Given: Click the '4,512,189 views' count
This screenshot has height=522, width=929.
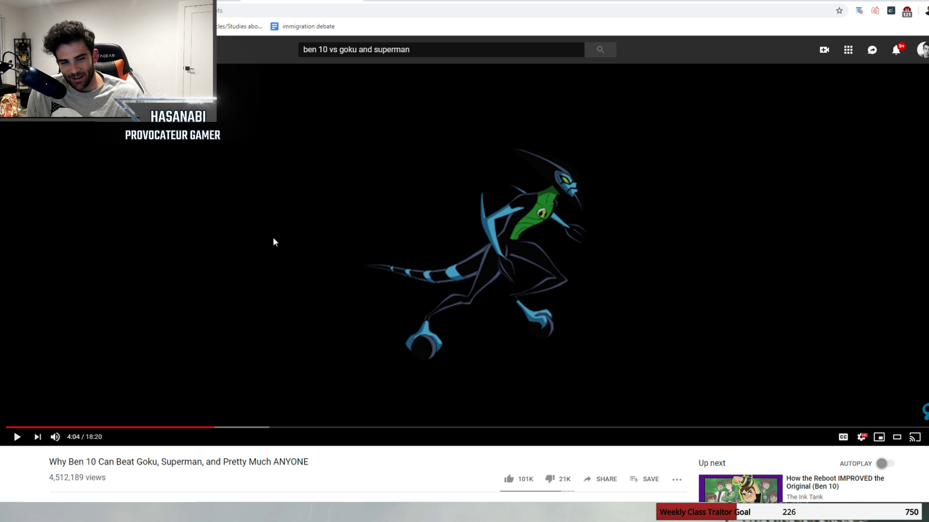Looking at the screenshot, I should click(77, 477).
